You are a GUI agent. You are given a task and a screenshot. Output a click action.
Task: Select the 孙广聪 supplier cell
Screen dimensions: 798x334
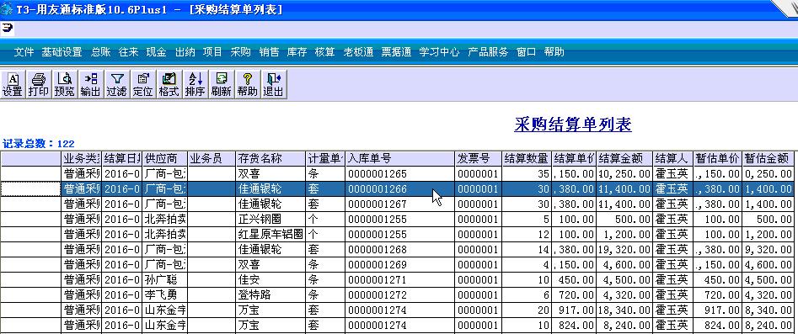(165, 281)
